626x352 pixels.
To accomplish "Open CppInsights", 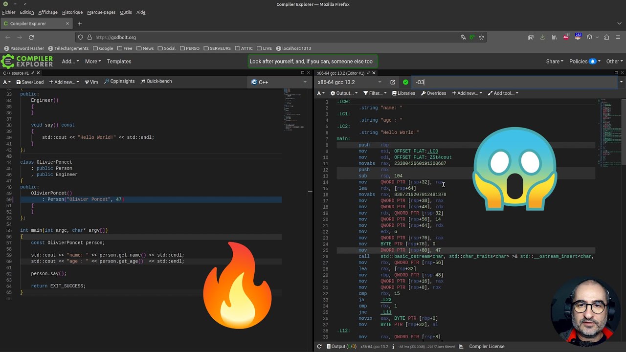I will click(119, 82).
